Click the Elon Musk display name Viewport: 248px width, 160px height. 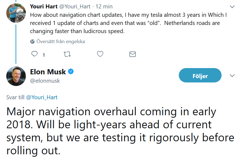[x=48, y=72]
